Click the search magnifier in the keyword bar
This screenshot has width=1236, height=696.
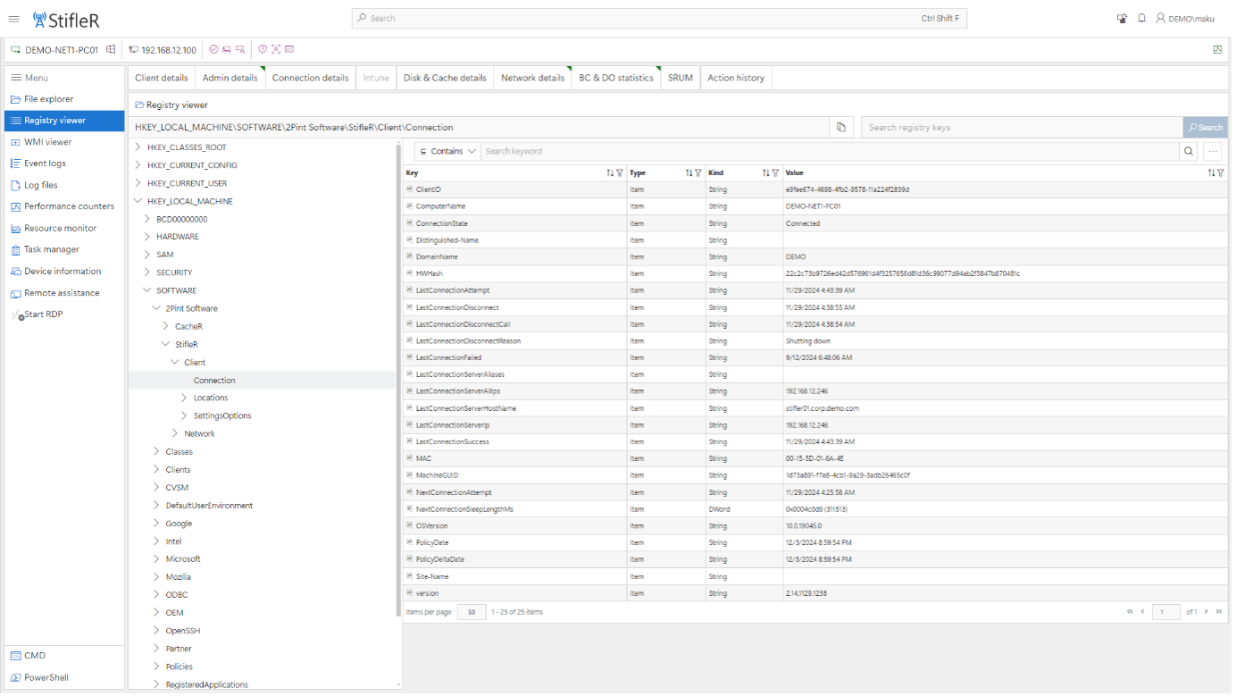coord(1188,151)
